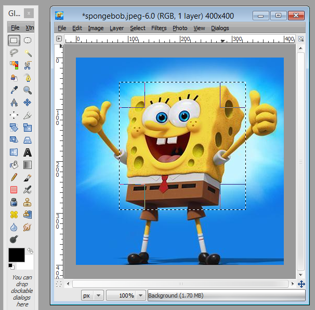The width and height of the screenshot is (315, 310).
Task: Activate the Eraser tool
Action: (14, 190)
